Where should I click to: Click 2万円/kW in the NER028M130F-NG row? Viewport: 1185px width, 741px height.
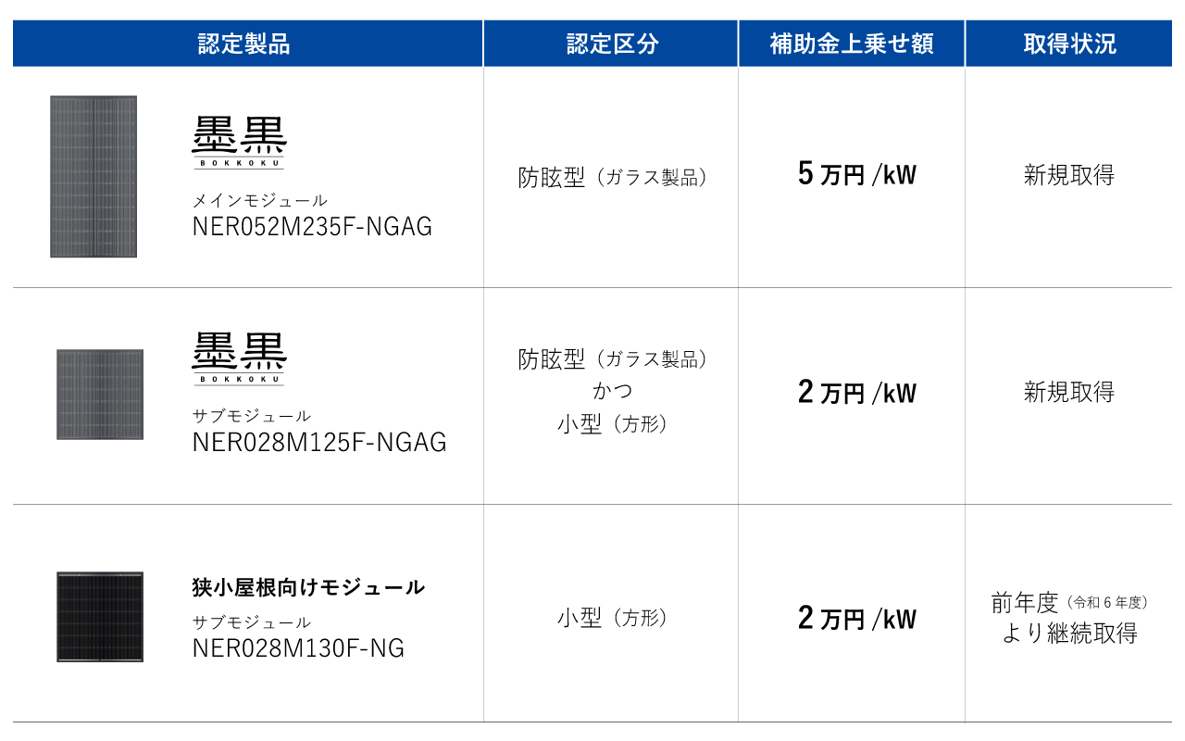click(856, 618)
